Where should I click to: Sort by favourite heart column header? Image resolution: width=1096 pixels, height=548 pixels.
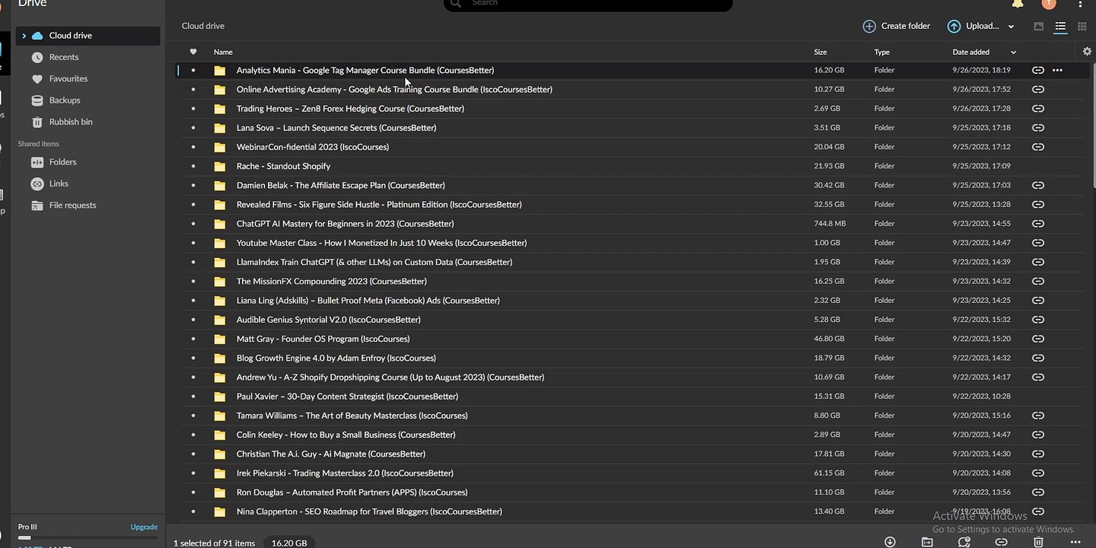(193, 52)
